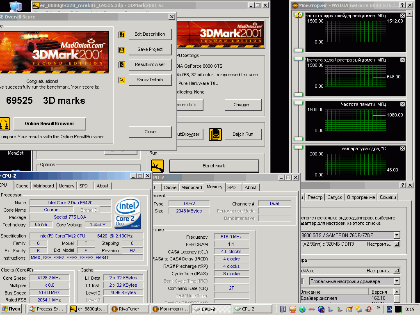This screenshot has width=420, height=315.
Task: Open the Пуск start menu
Action: click(11, 309)
